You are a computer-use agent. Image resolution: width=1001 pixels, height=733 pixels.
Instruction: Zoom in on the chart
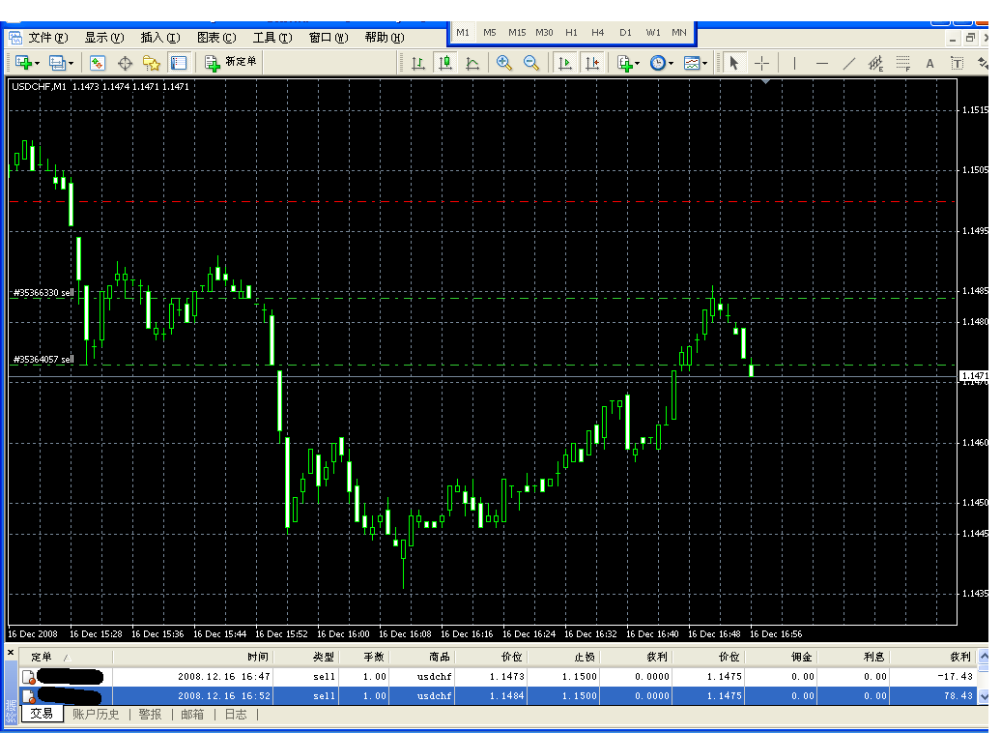[x=503, y=63]
